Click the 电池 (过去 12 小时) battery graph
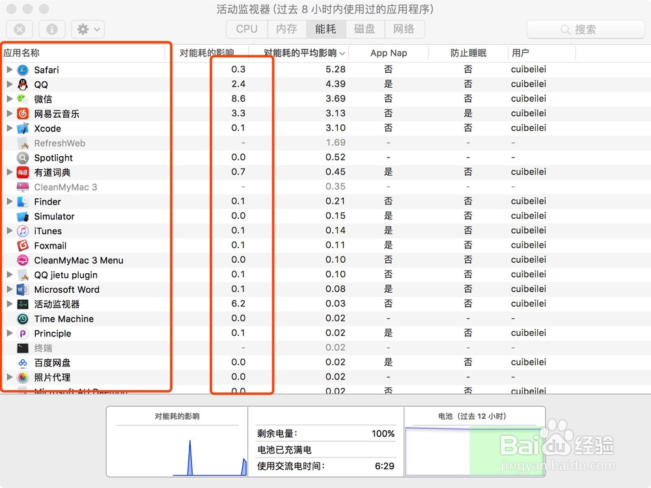This screenshot has width=651, height=488. tap(474, 450)
